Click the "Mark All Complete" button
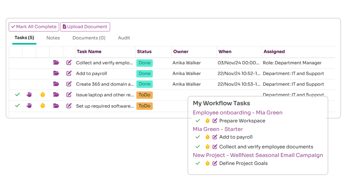The width and height of the screenshot is (347, 191). pos(34,27)
